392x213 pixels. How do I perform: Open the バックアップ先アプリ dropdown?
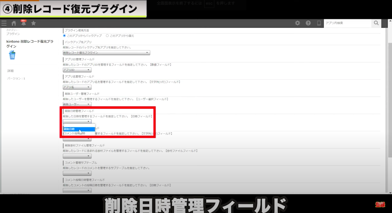click(x=106, y=53)
